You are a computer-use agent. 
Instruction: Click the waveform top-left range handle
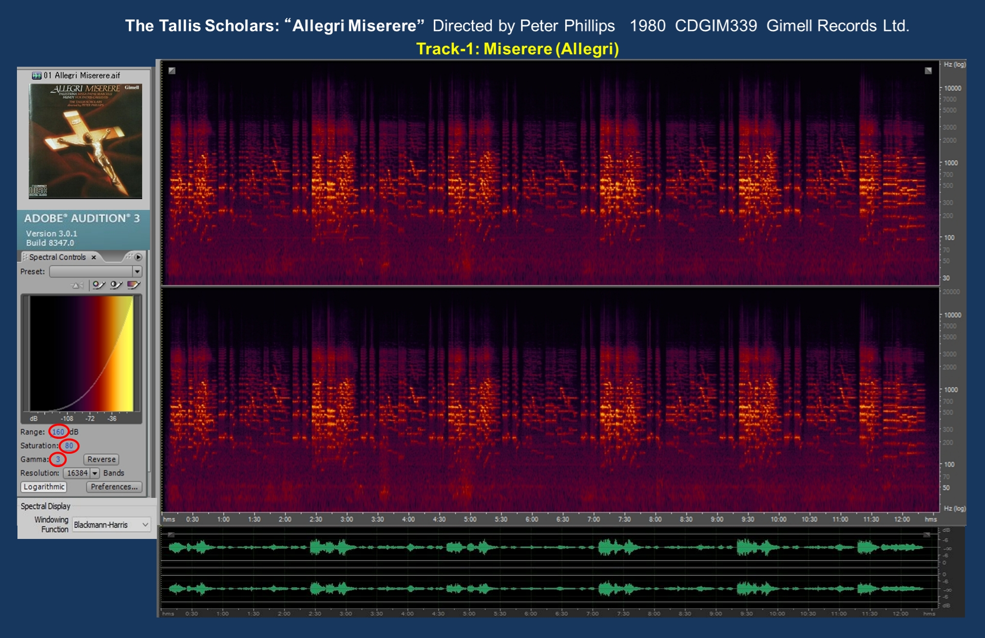click(x=171, y=535)
